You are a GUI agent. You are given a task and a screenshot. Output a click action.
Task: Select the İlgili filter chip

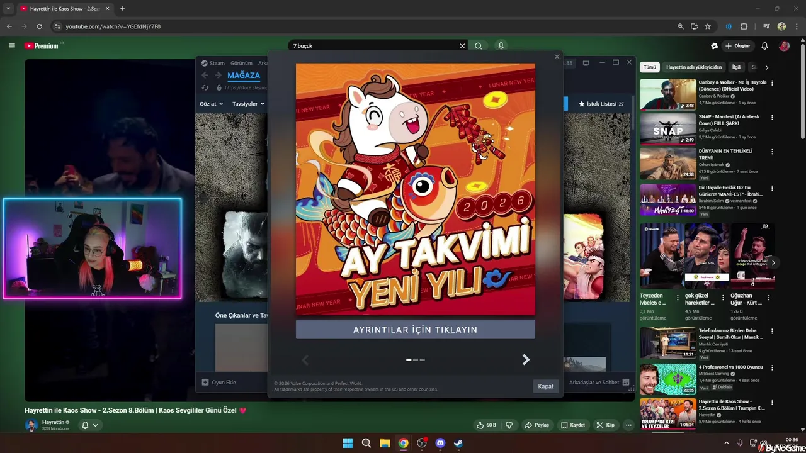click(x=736, y=67)
